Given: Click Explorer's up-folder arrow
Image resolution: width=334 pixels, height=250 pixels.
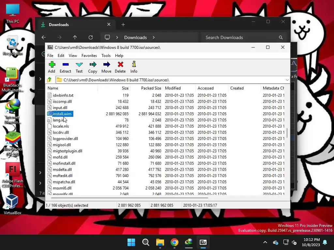Looking at the screenshot, I should [x=75, y=37].
